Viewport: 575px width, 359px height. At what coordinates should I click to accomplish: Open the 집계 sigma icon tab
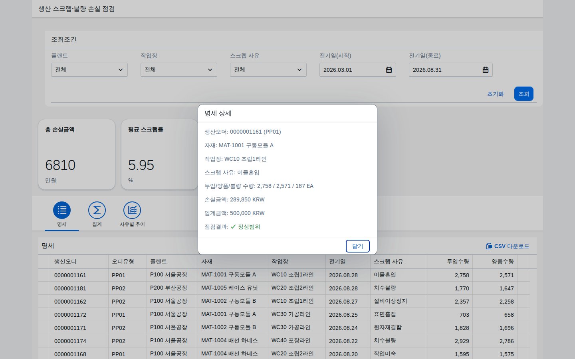(x=97, y=210)
